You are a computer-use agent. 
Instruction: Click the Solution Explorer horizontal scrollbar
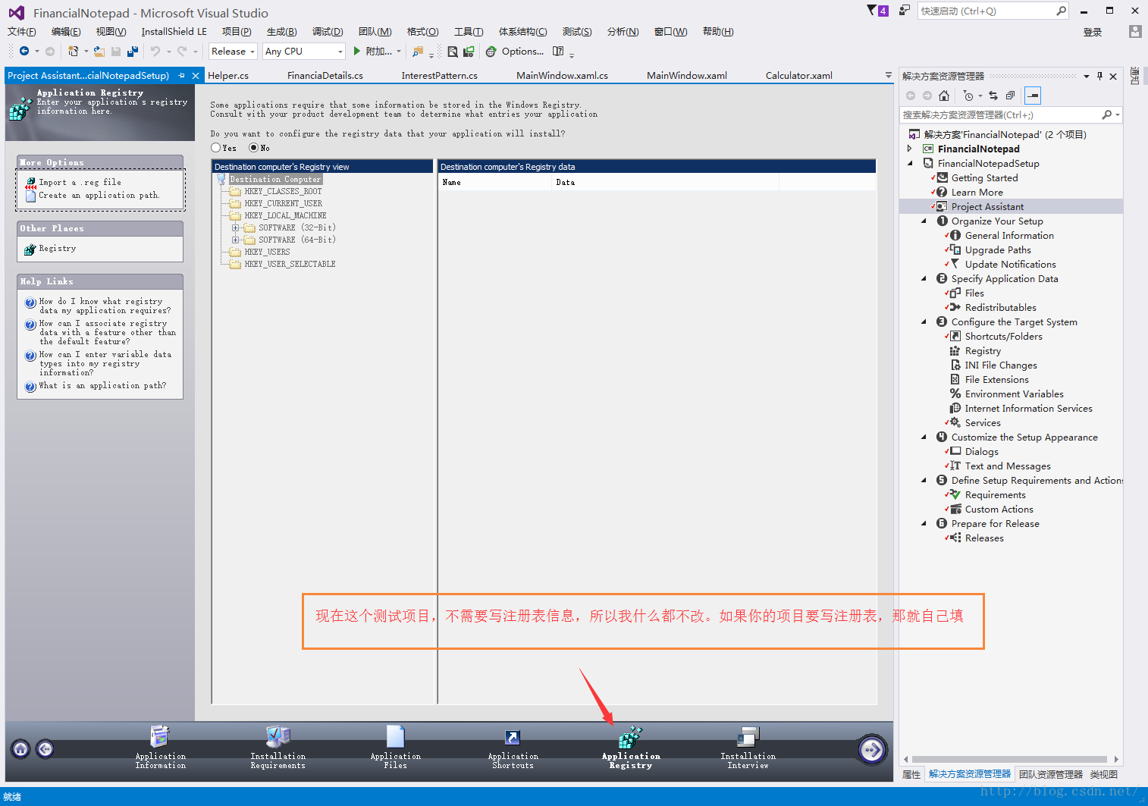1009,759
